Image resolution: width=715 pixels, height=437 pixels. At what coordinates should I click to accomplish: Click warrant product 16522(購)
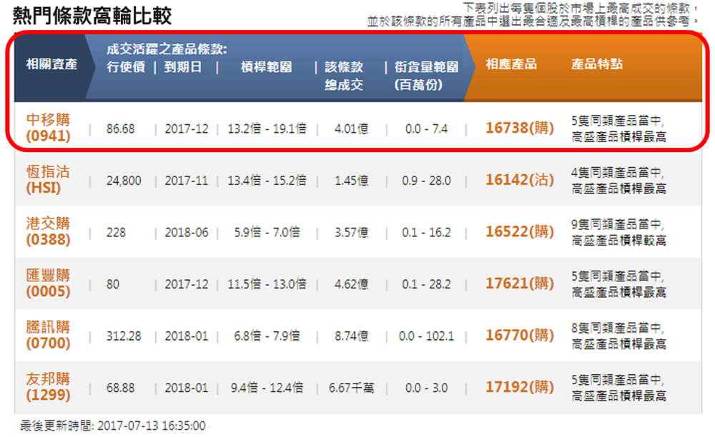coord(519,231)
